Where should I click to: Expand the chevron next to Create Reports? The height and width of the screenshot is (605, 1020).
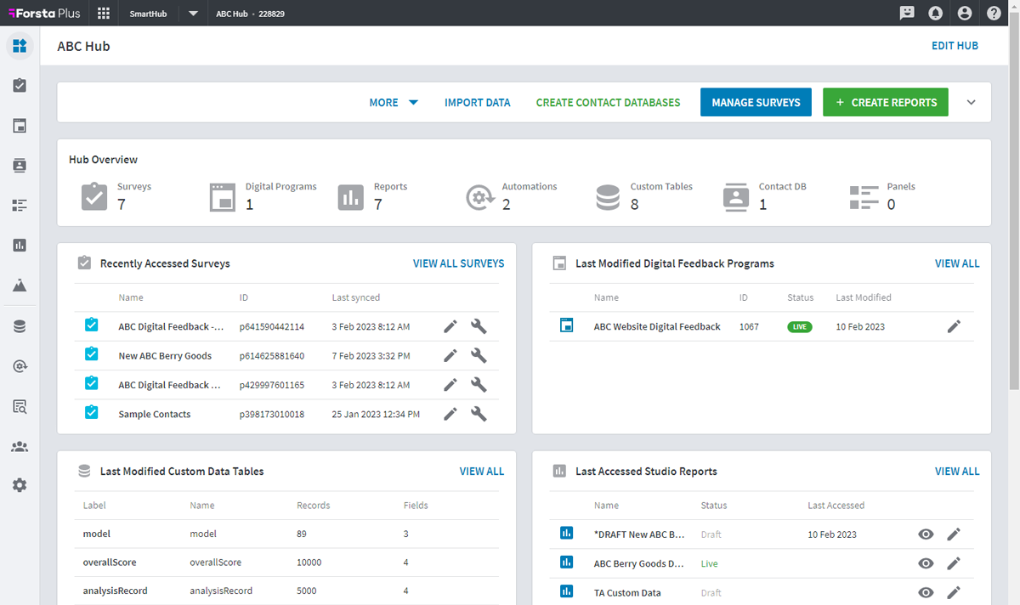[972, 102]
